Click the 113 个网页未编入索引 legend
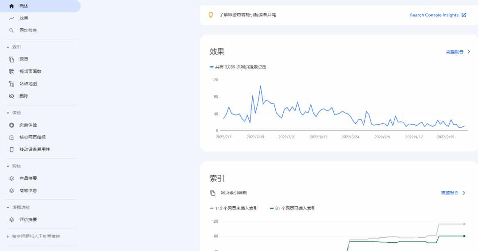478x251 pixels. [234, 209]
